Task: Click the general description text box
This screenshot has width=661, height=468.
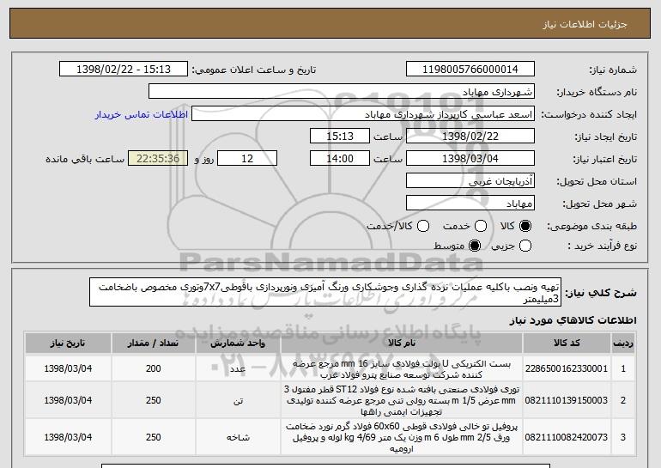Action: tap(325, 292)
